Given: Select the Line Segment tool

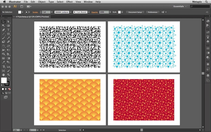Looking at the screenshot, I should [x=3, y=34].
